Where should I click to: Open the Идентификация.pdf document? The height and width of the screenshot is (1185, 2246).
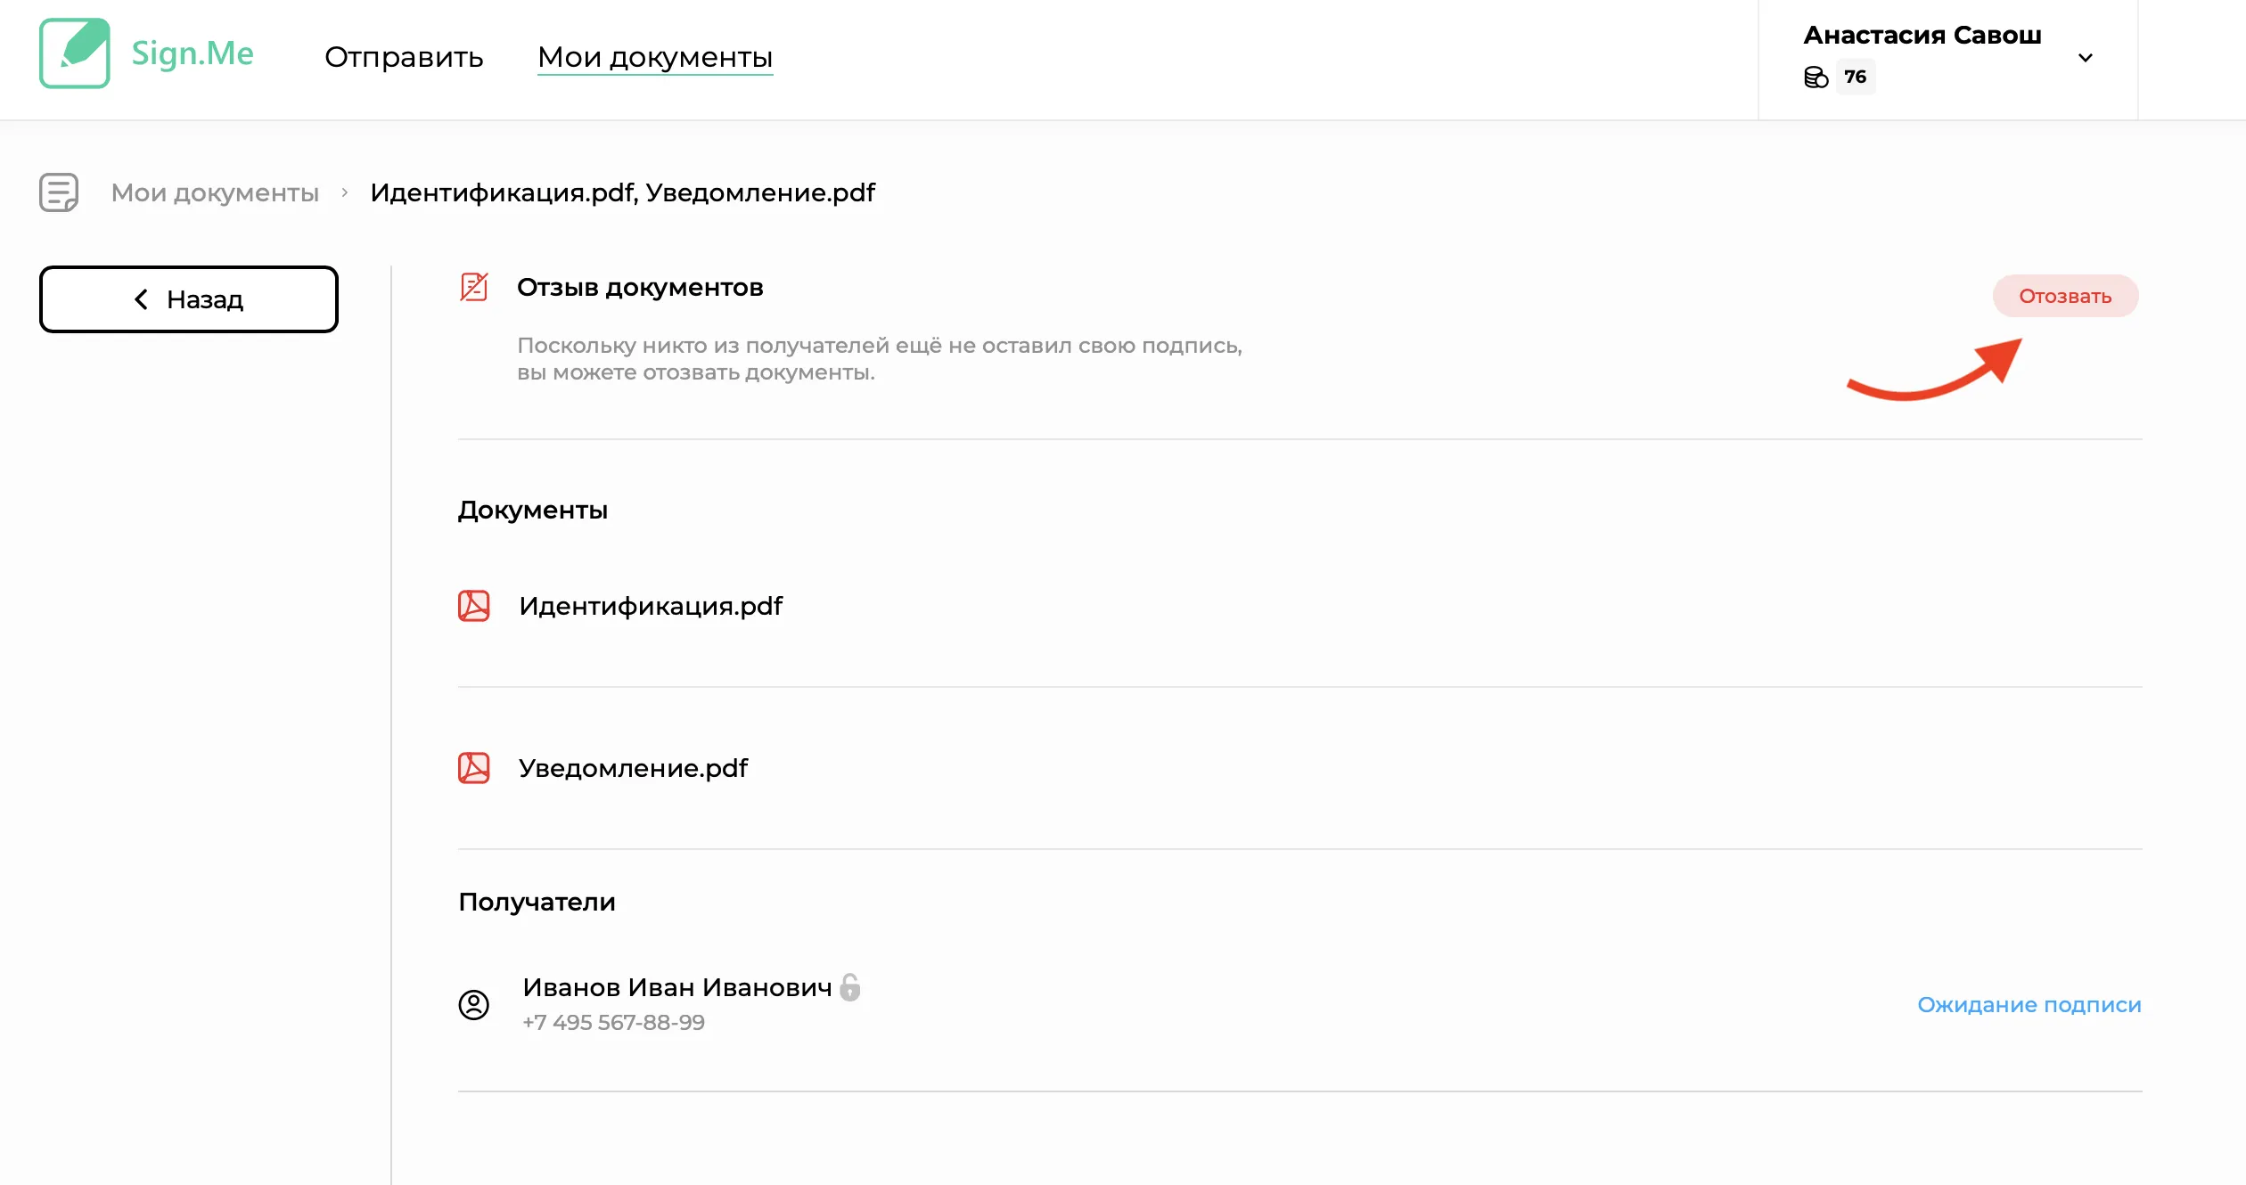pyautogui.click(x=651, y=606)
